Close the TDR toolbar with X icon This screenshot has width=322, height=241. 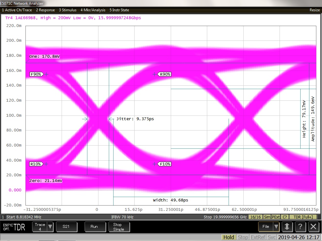[x=313, y=227]
